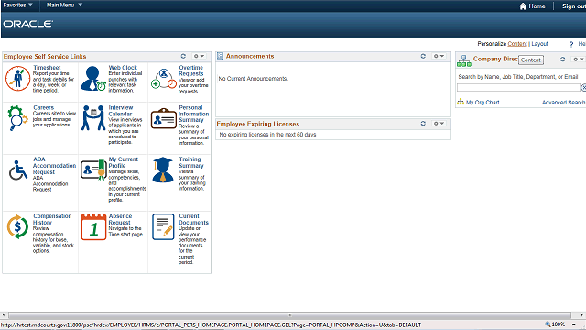
Task: Click the Personalize Layout link
Action: pyautogui.click(x=539, y=44)
